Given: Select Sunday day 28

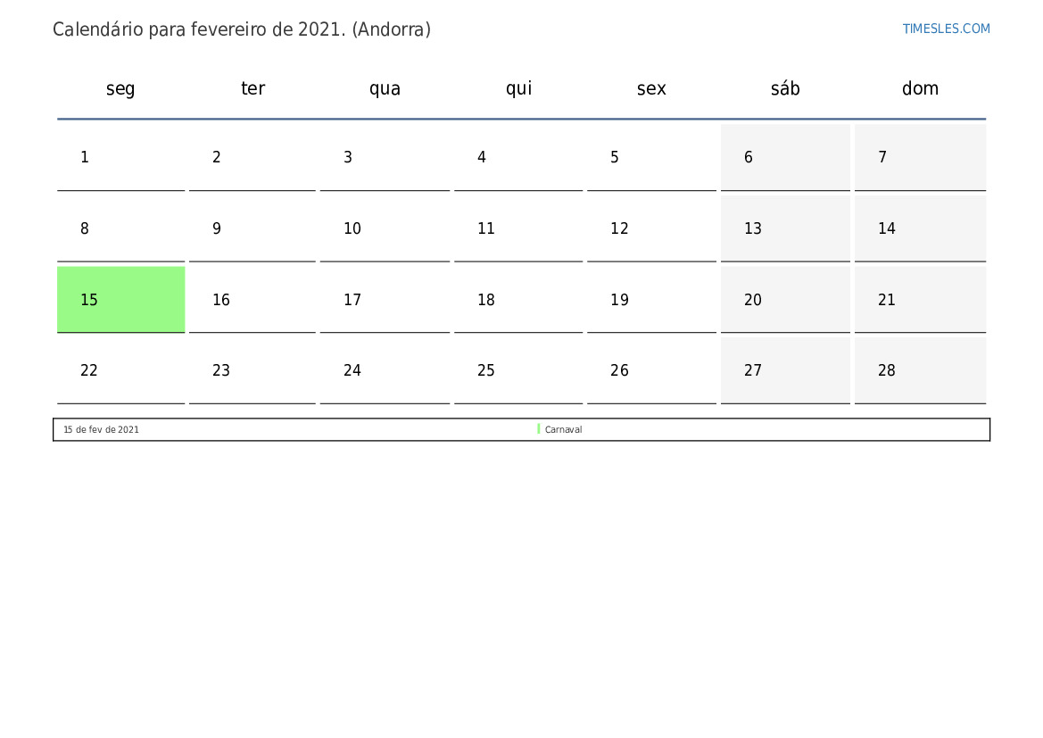Looking at the screenshot, I should tap(920, 370).
